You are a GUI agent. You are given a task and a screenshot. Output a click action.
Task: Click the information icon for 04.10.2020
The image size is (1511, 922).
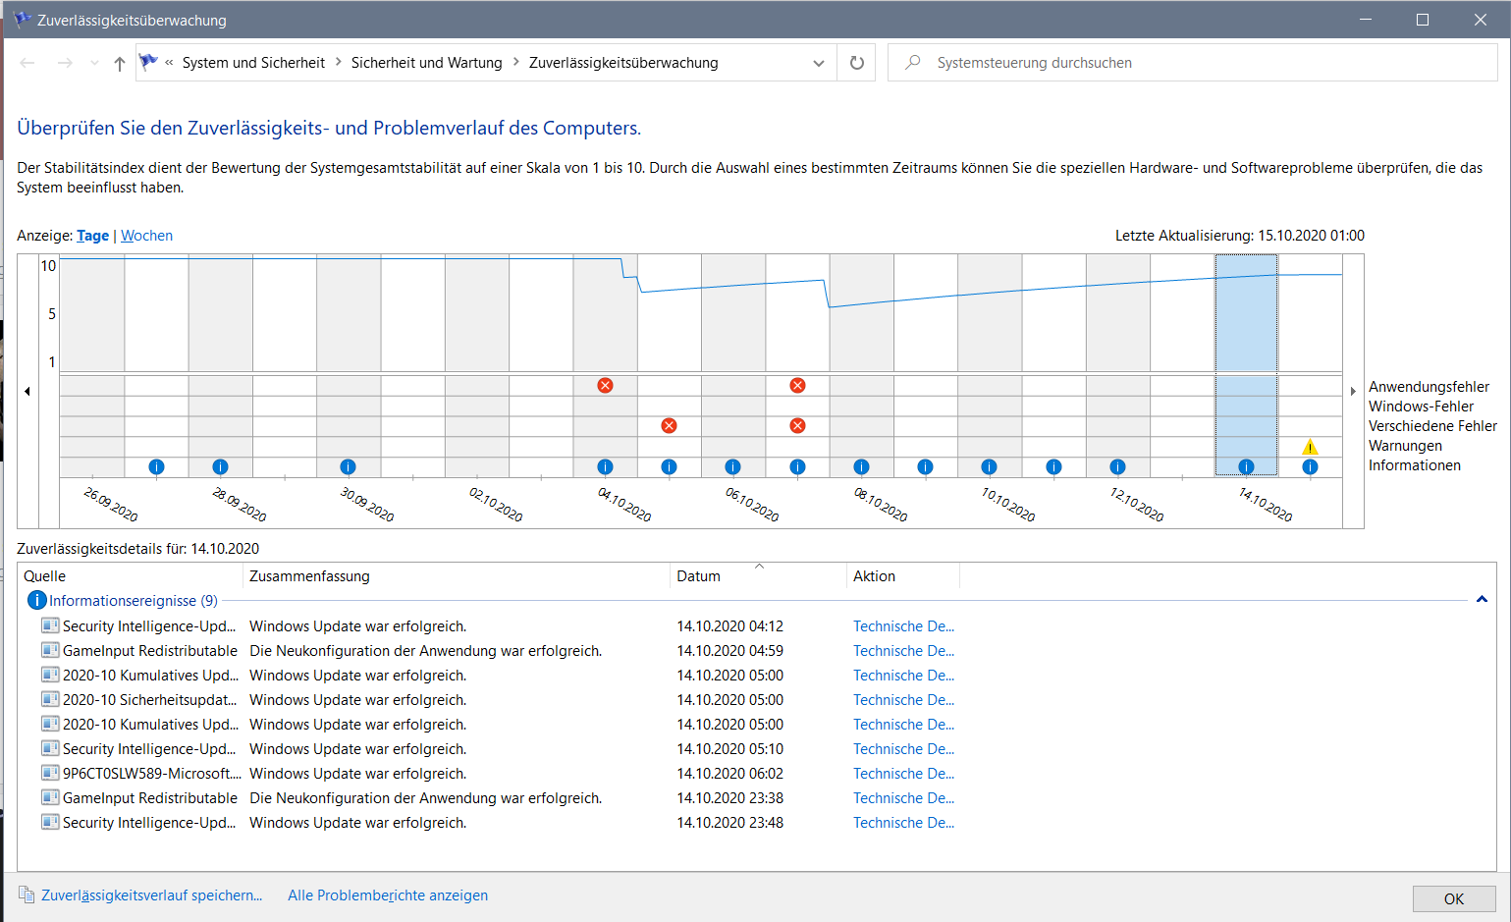point(605,466)
